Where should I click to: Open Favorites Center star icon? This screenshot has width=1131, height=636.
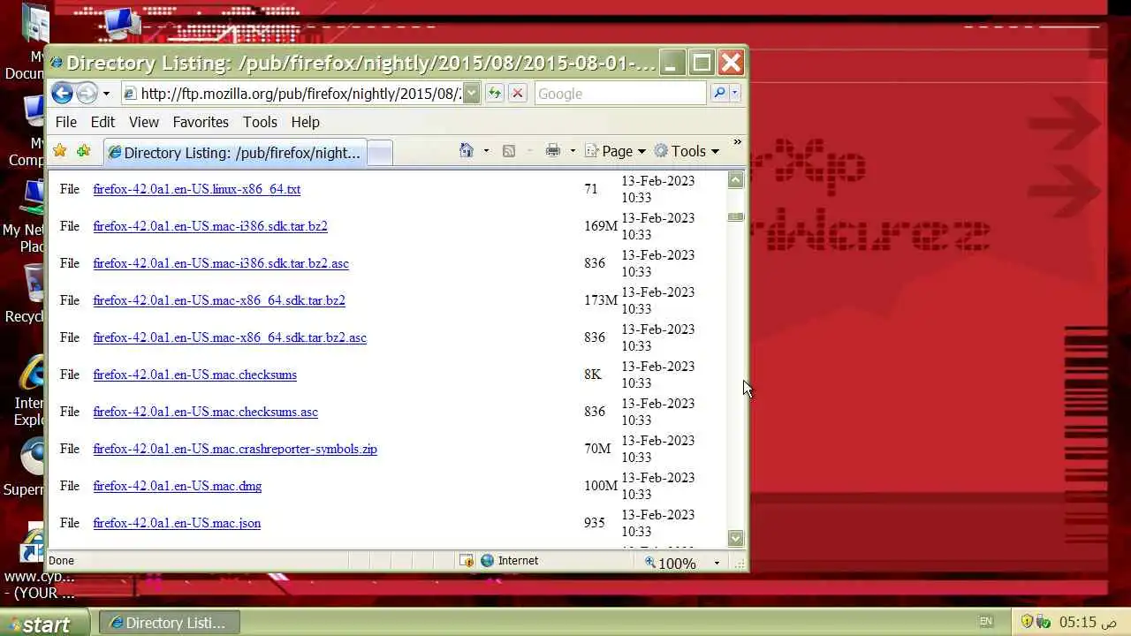[x=60, y=151]
